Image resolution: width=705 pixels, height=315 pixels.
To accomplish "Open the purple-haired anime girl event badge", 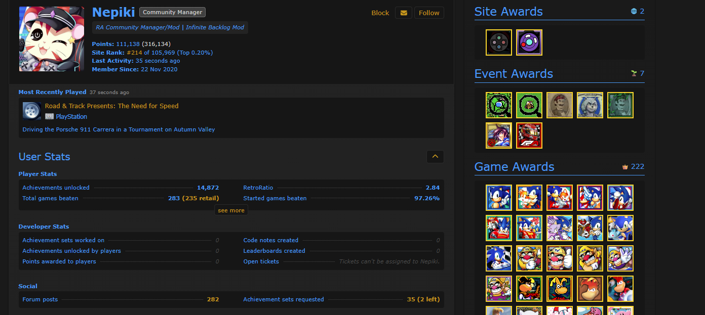I will click(x=499, y=136).
